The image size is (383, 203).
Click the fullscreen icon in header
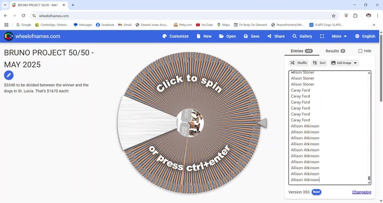[322, 36]
